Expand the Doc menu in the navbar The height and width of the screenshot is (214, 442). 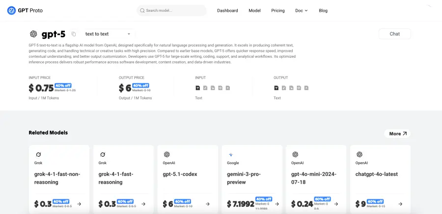point(301,10)
